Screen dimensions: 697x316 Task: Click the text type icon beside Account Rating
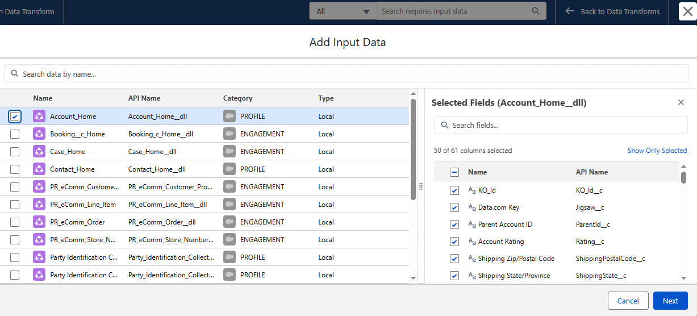(471, 242)
